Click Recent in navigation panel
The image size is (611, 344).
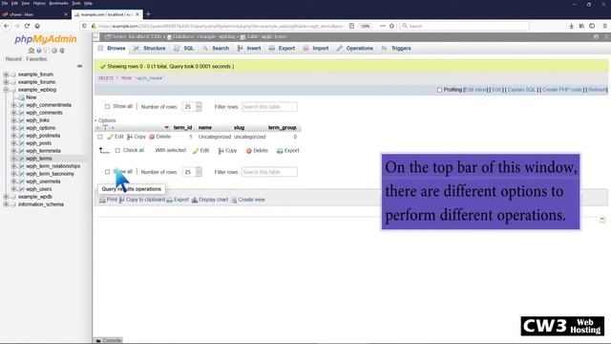(x=13, y=59)
